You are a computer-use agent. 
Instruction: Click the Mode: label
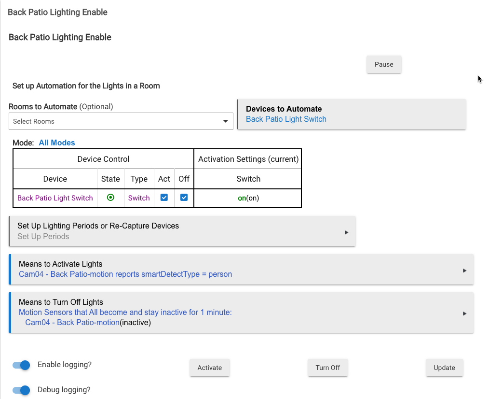(23, 143)
